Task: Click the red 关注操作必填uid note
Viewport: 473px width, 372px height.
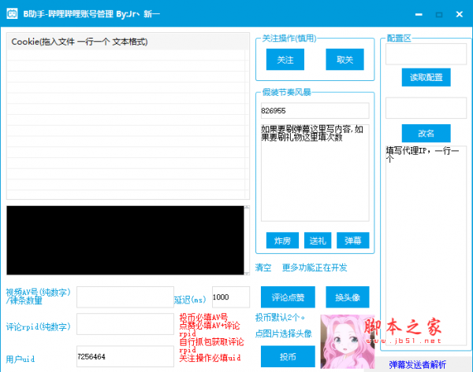Action: [210, 358]
